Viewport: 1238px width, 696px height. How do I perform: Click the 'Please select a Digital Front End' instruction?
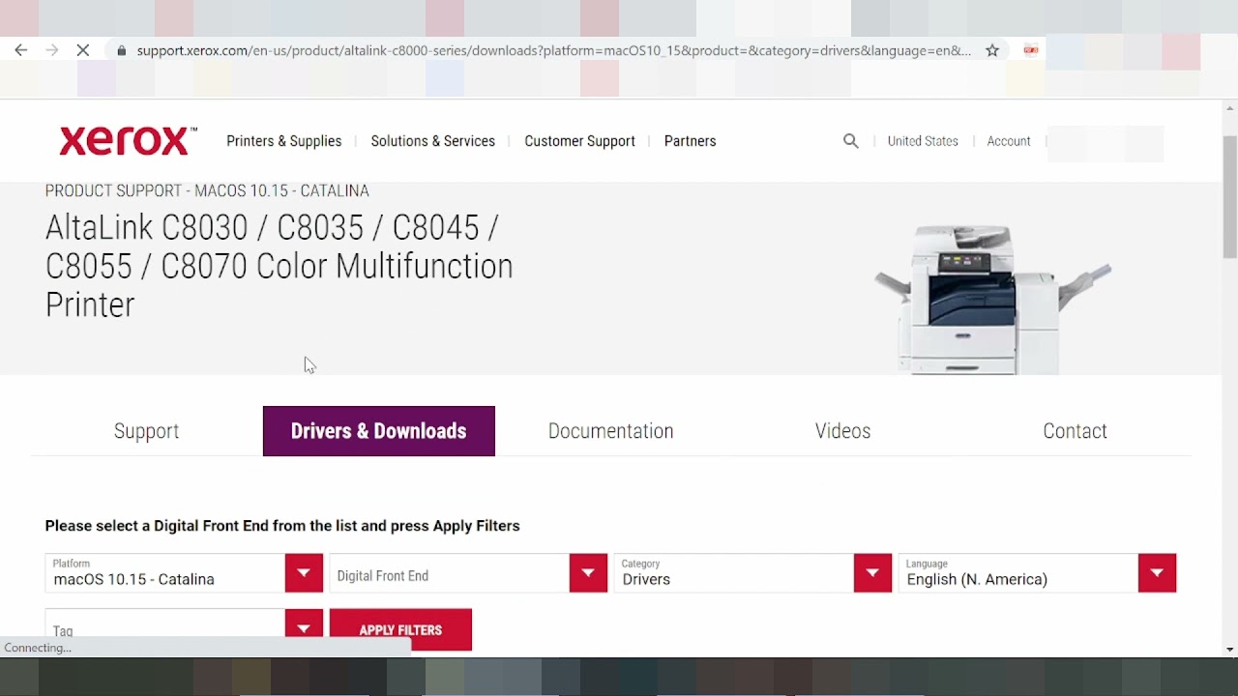(x=282, y=526)
